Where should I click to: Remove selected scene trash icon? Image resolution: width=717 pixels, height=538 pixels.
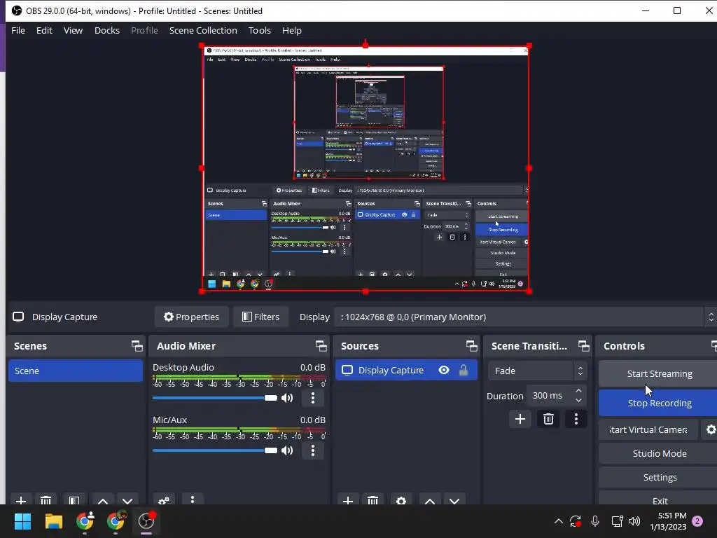click(46, 500)
